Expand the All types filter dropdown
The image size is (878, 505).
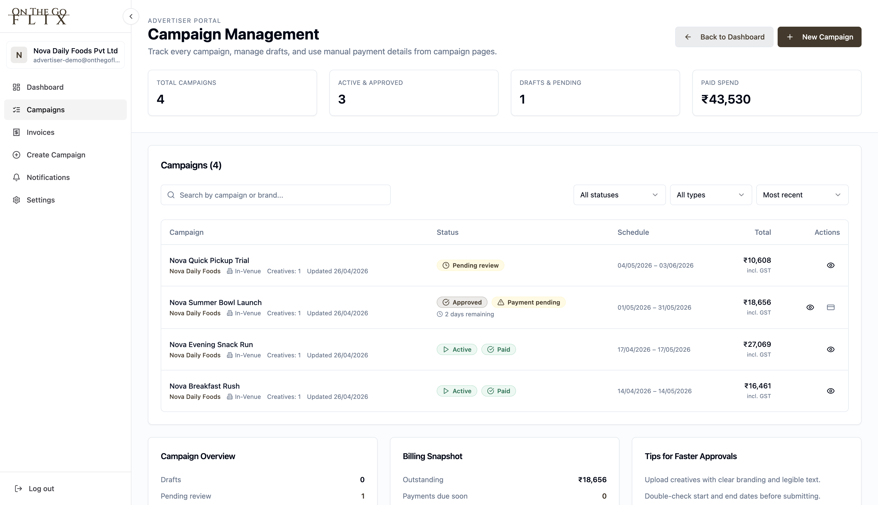pos(711,195)
